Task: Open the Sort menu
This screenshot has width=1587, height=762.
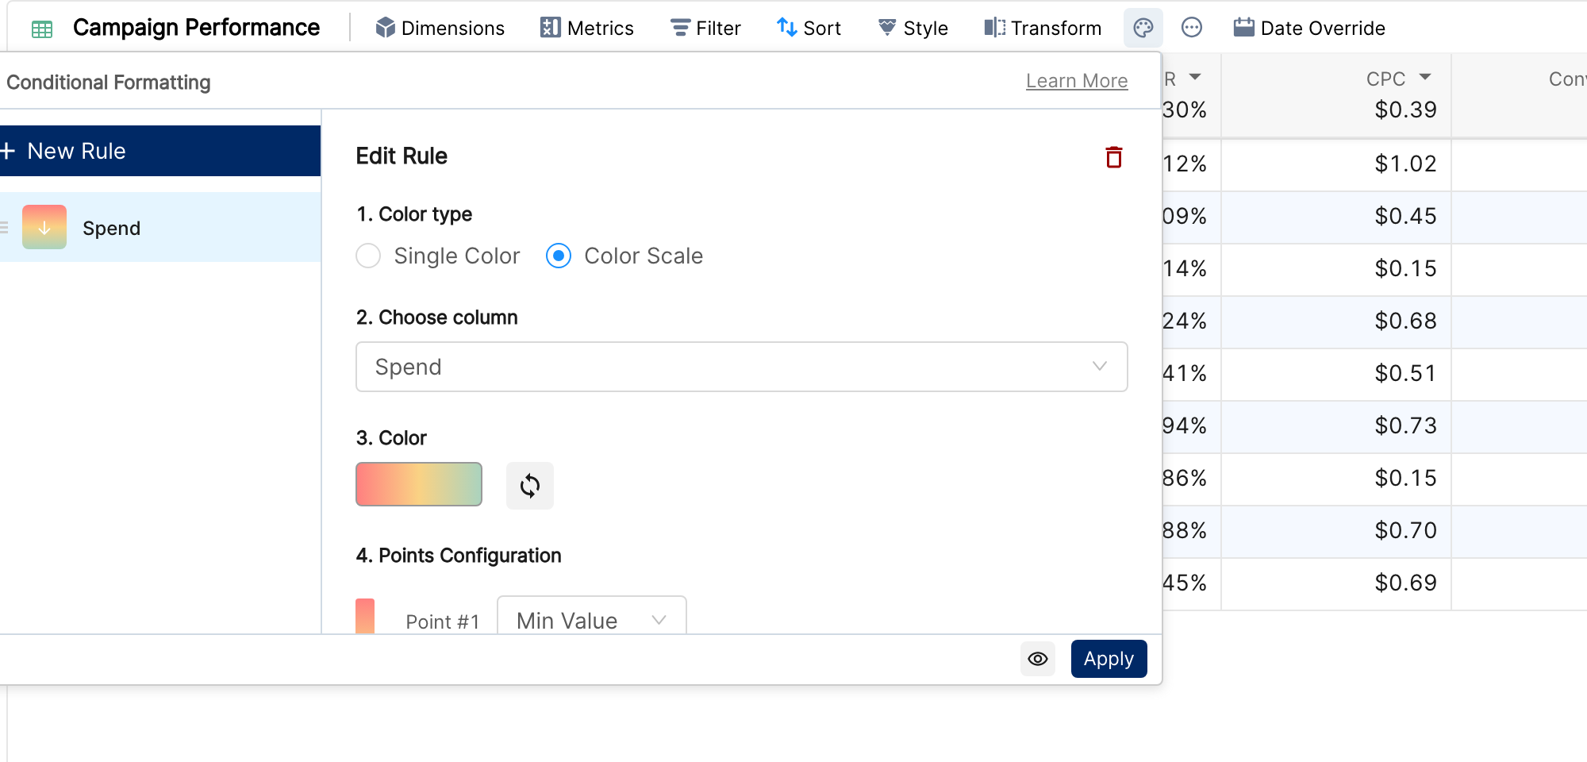Action: [809, 28]
